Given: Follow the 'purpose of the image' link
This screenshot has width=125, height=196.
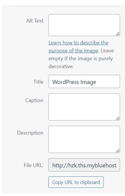Looking at the screenshot, I should click(x=73, y=51).
